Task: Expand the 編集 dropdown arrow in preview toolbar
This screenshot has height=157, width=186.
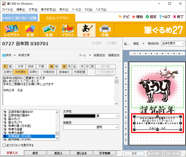Action: click(144, 43)
